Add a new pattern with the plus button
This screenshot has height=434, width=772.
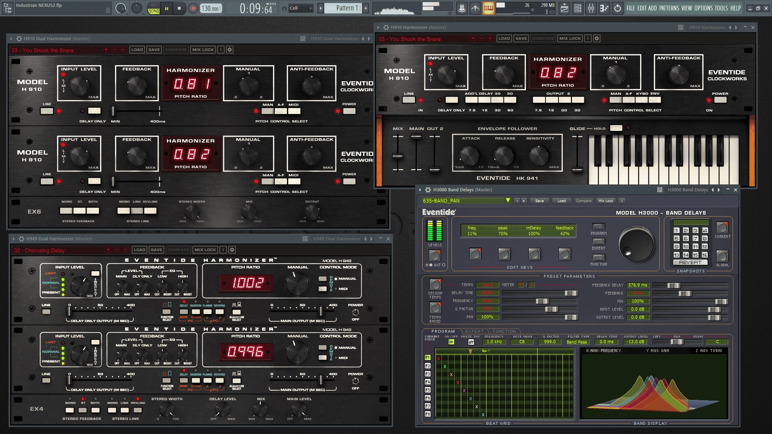click(365, 8)
